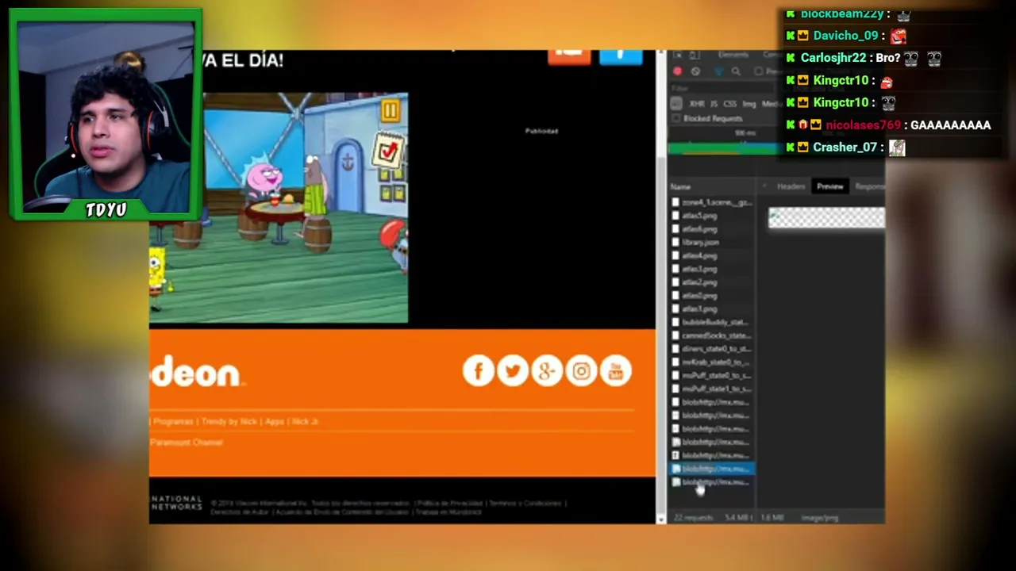
Task: Open the checklist icon in the game
Action: (x=388, y=151)
